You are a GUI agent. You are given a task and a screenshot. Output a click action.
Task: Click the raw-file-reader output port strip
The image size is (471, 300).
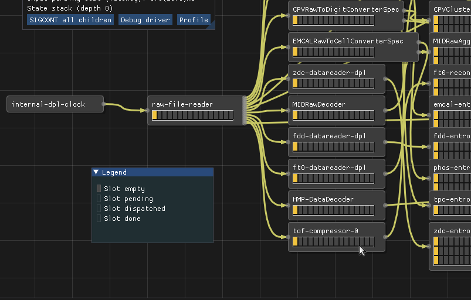[245, 110]
